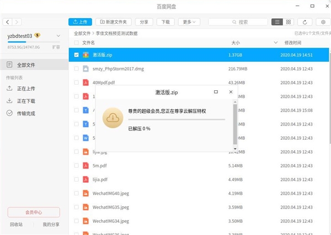Viewport: 331px width, 235px height.
Task: Click the 上传 upload button
Action: tap(80, 22)
